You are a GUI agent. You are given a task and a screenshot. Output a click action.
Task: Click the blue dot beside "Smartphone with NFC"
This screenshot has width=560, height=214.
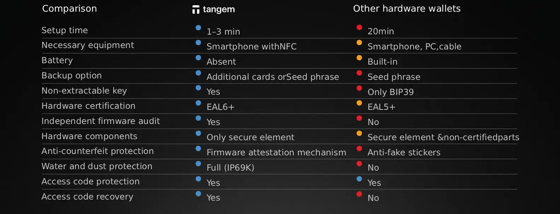point(198,42)
